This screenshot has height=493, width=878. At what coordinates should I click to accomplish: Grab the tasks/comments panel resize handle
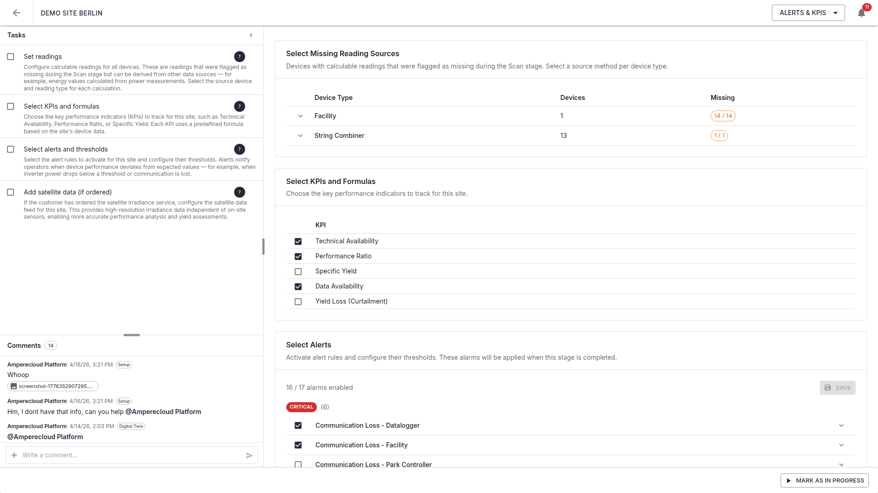point(132,335)
